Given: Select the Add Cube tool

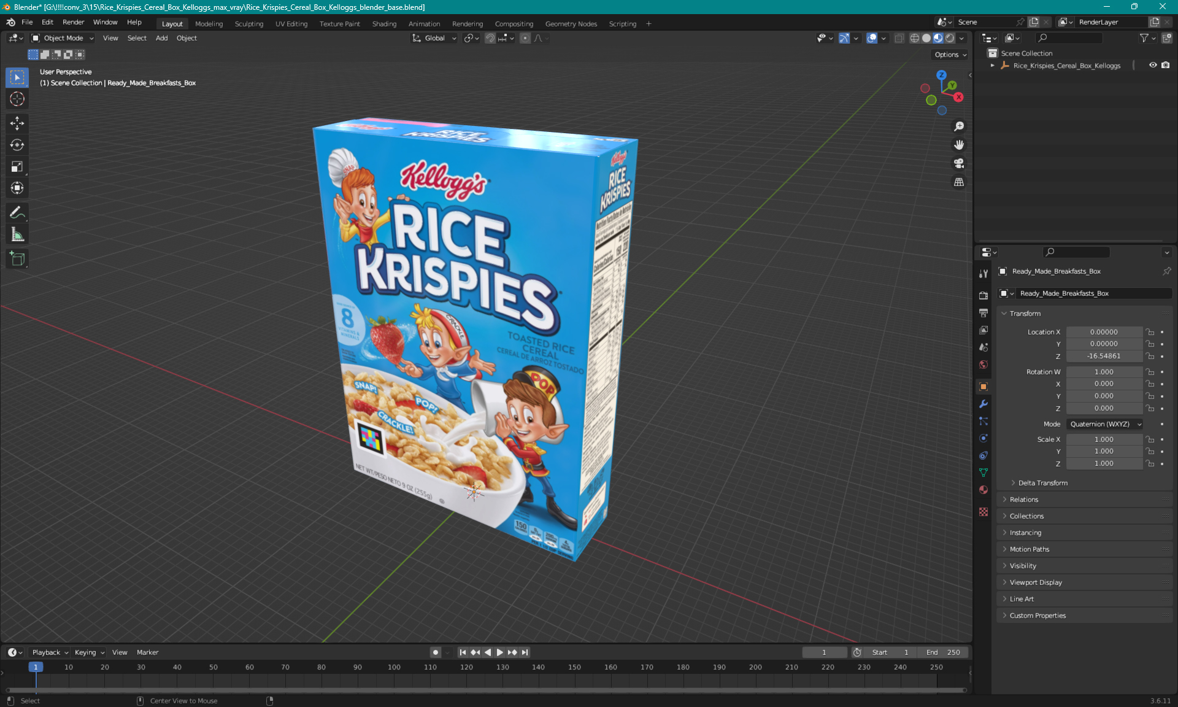Looking at the screenshot, I should pos(17,259).
